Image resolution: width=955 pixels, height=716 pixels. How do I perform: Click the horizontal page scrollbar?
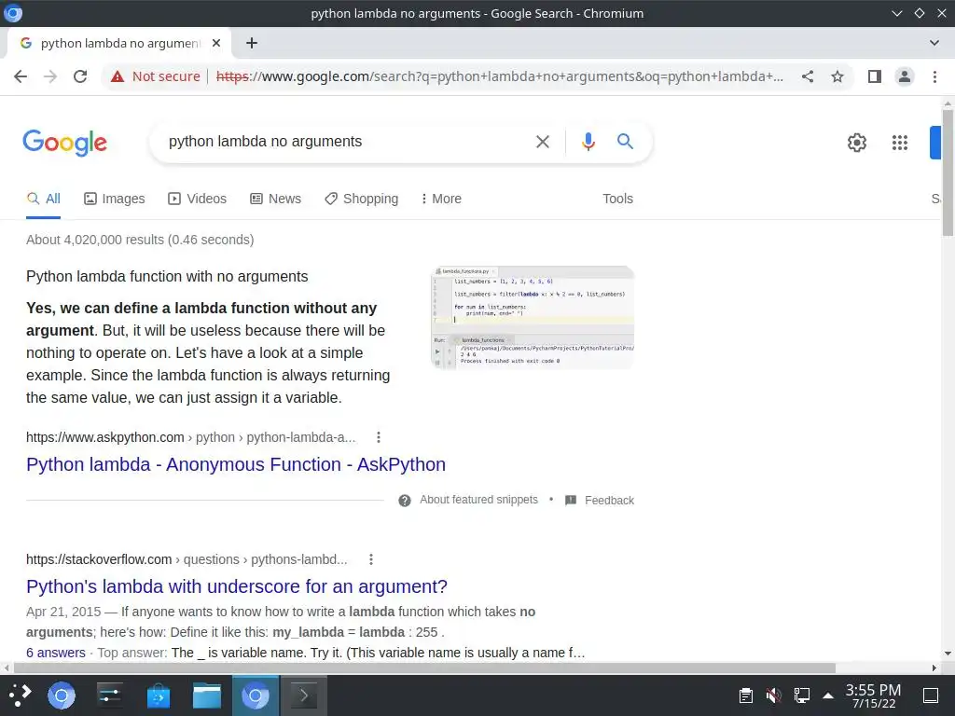click(x=424, y=668)
